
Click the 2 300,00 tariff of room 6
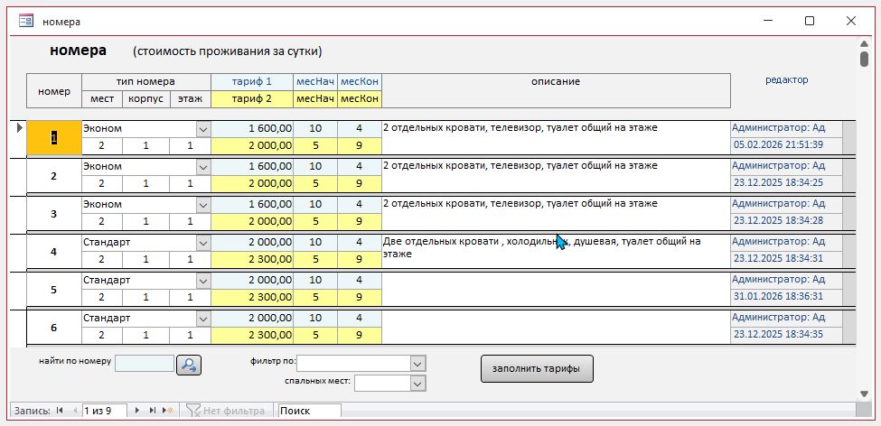252,334
